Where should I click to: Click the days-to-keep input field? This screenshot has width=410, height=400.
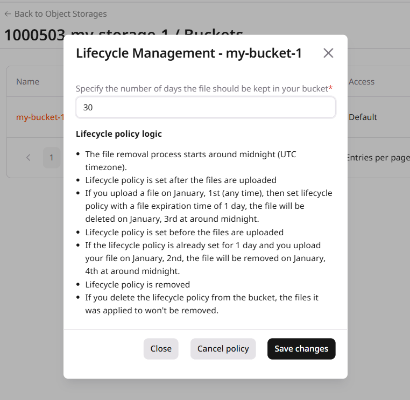(x=206, y=107)
